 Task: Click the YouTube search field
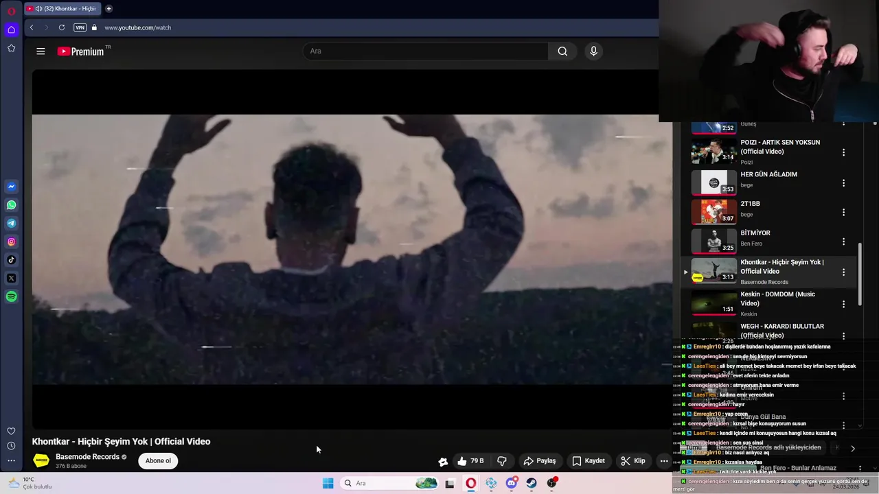click(x=426, y=51)
